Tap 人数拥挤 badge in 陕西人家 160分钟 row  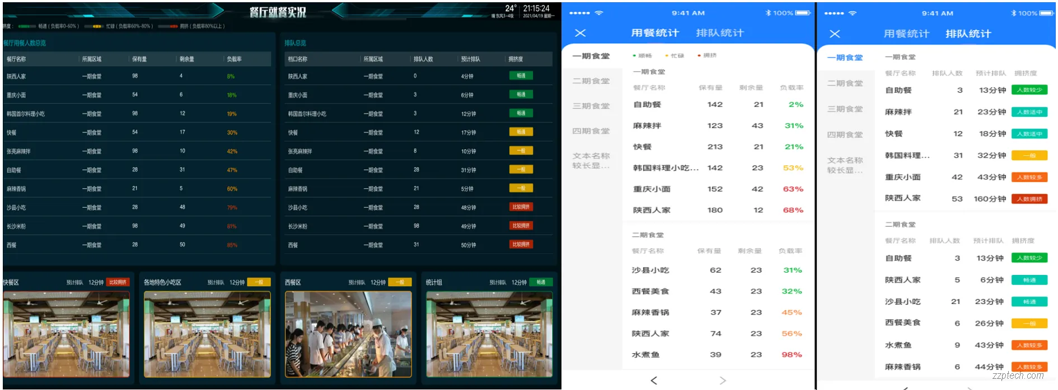tap(1029, 199)
